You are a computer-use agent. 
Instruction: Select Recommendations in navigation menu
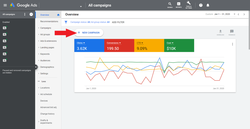(49, 21)
